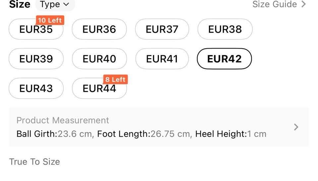The image size is (318, 181).
Task: Expand the Product Measurement details arrow
Action: coord(296,127)
